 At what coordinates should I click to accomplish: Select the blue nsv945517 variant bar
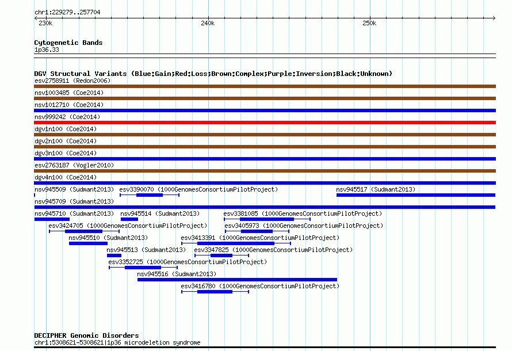click(416, 195)
